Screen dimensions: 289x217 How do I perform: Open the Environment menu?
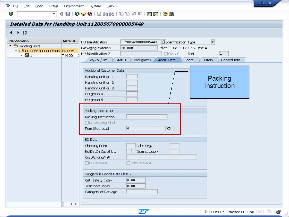coord(74,6)
